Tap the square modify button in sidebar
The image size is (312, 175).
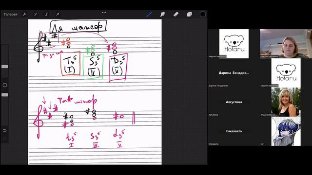click(x=5, y=86)
